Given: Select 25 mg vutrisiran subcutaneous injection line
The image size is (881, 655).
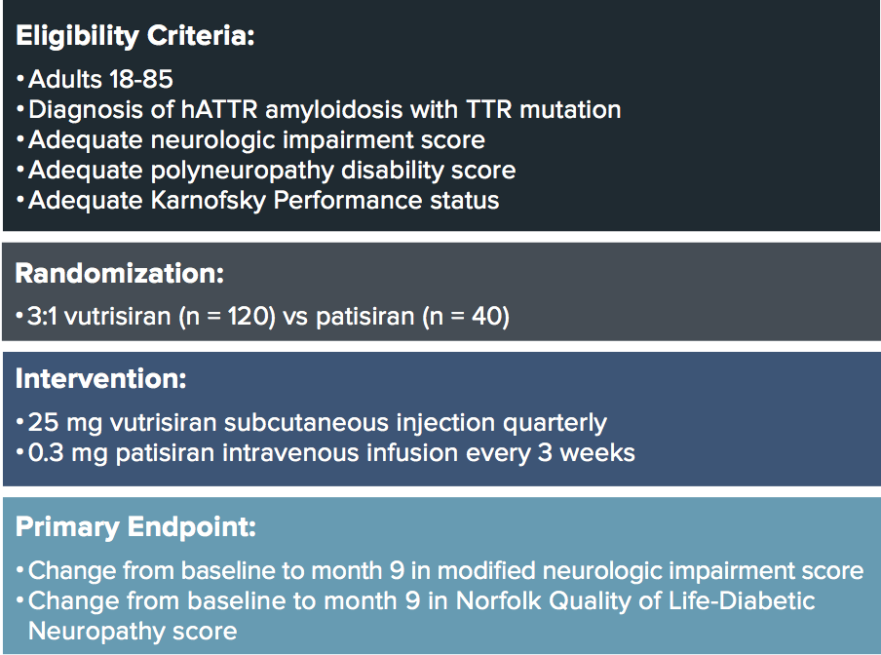Looking at the screenshot, I should (312, 422).
